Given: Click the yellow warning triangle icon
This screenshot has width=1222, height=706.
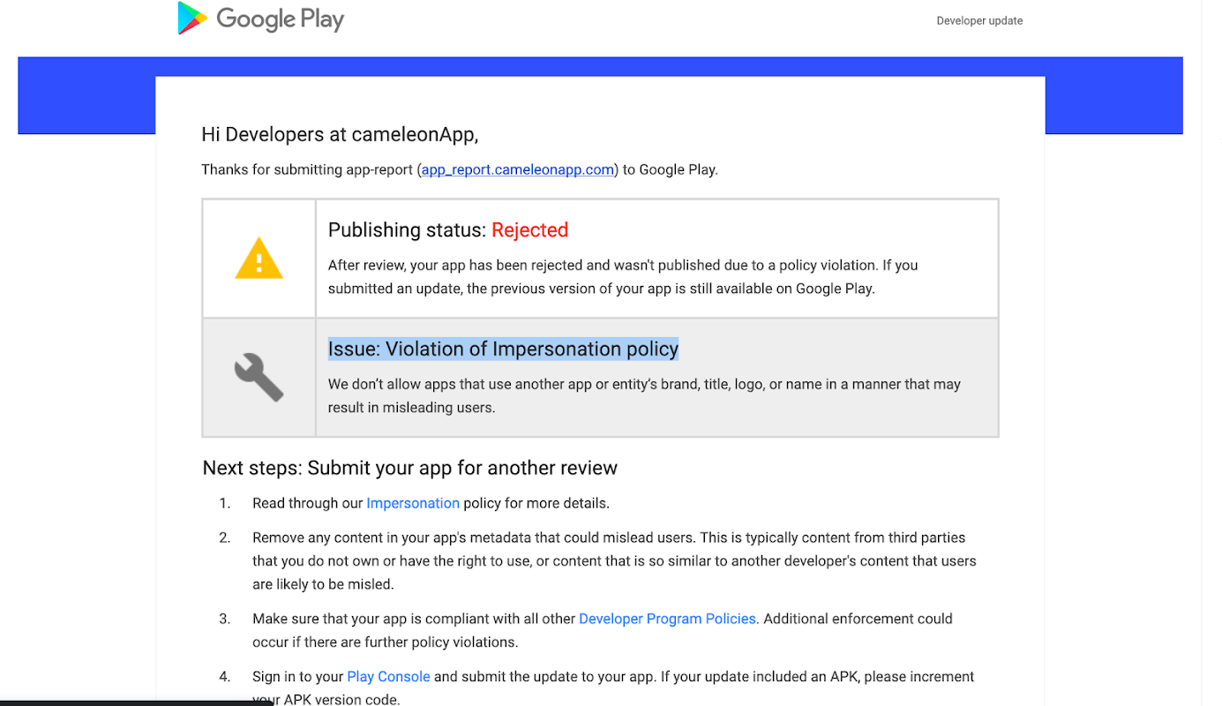Looking at the screenshot, I should 259,259.
